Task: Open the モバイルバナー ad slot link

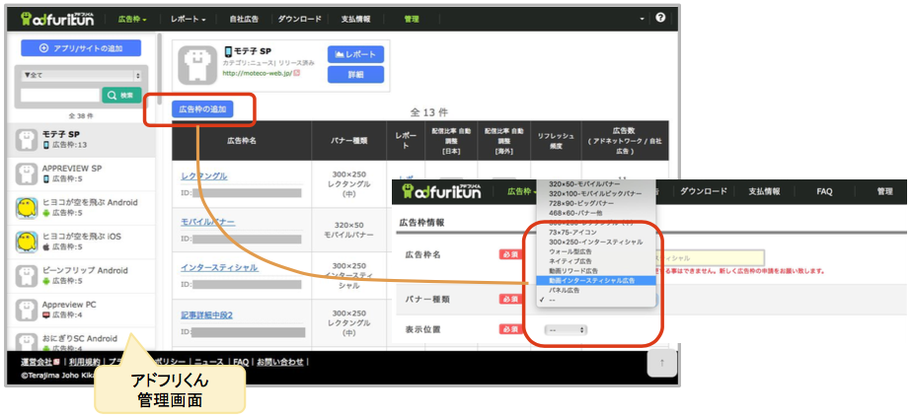Action: [x=208, y=223]
